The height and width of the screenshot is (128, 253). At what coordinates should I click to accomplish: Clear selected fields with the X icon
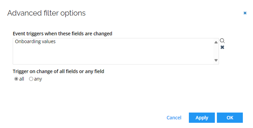coord(222,47)
